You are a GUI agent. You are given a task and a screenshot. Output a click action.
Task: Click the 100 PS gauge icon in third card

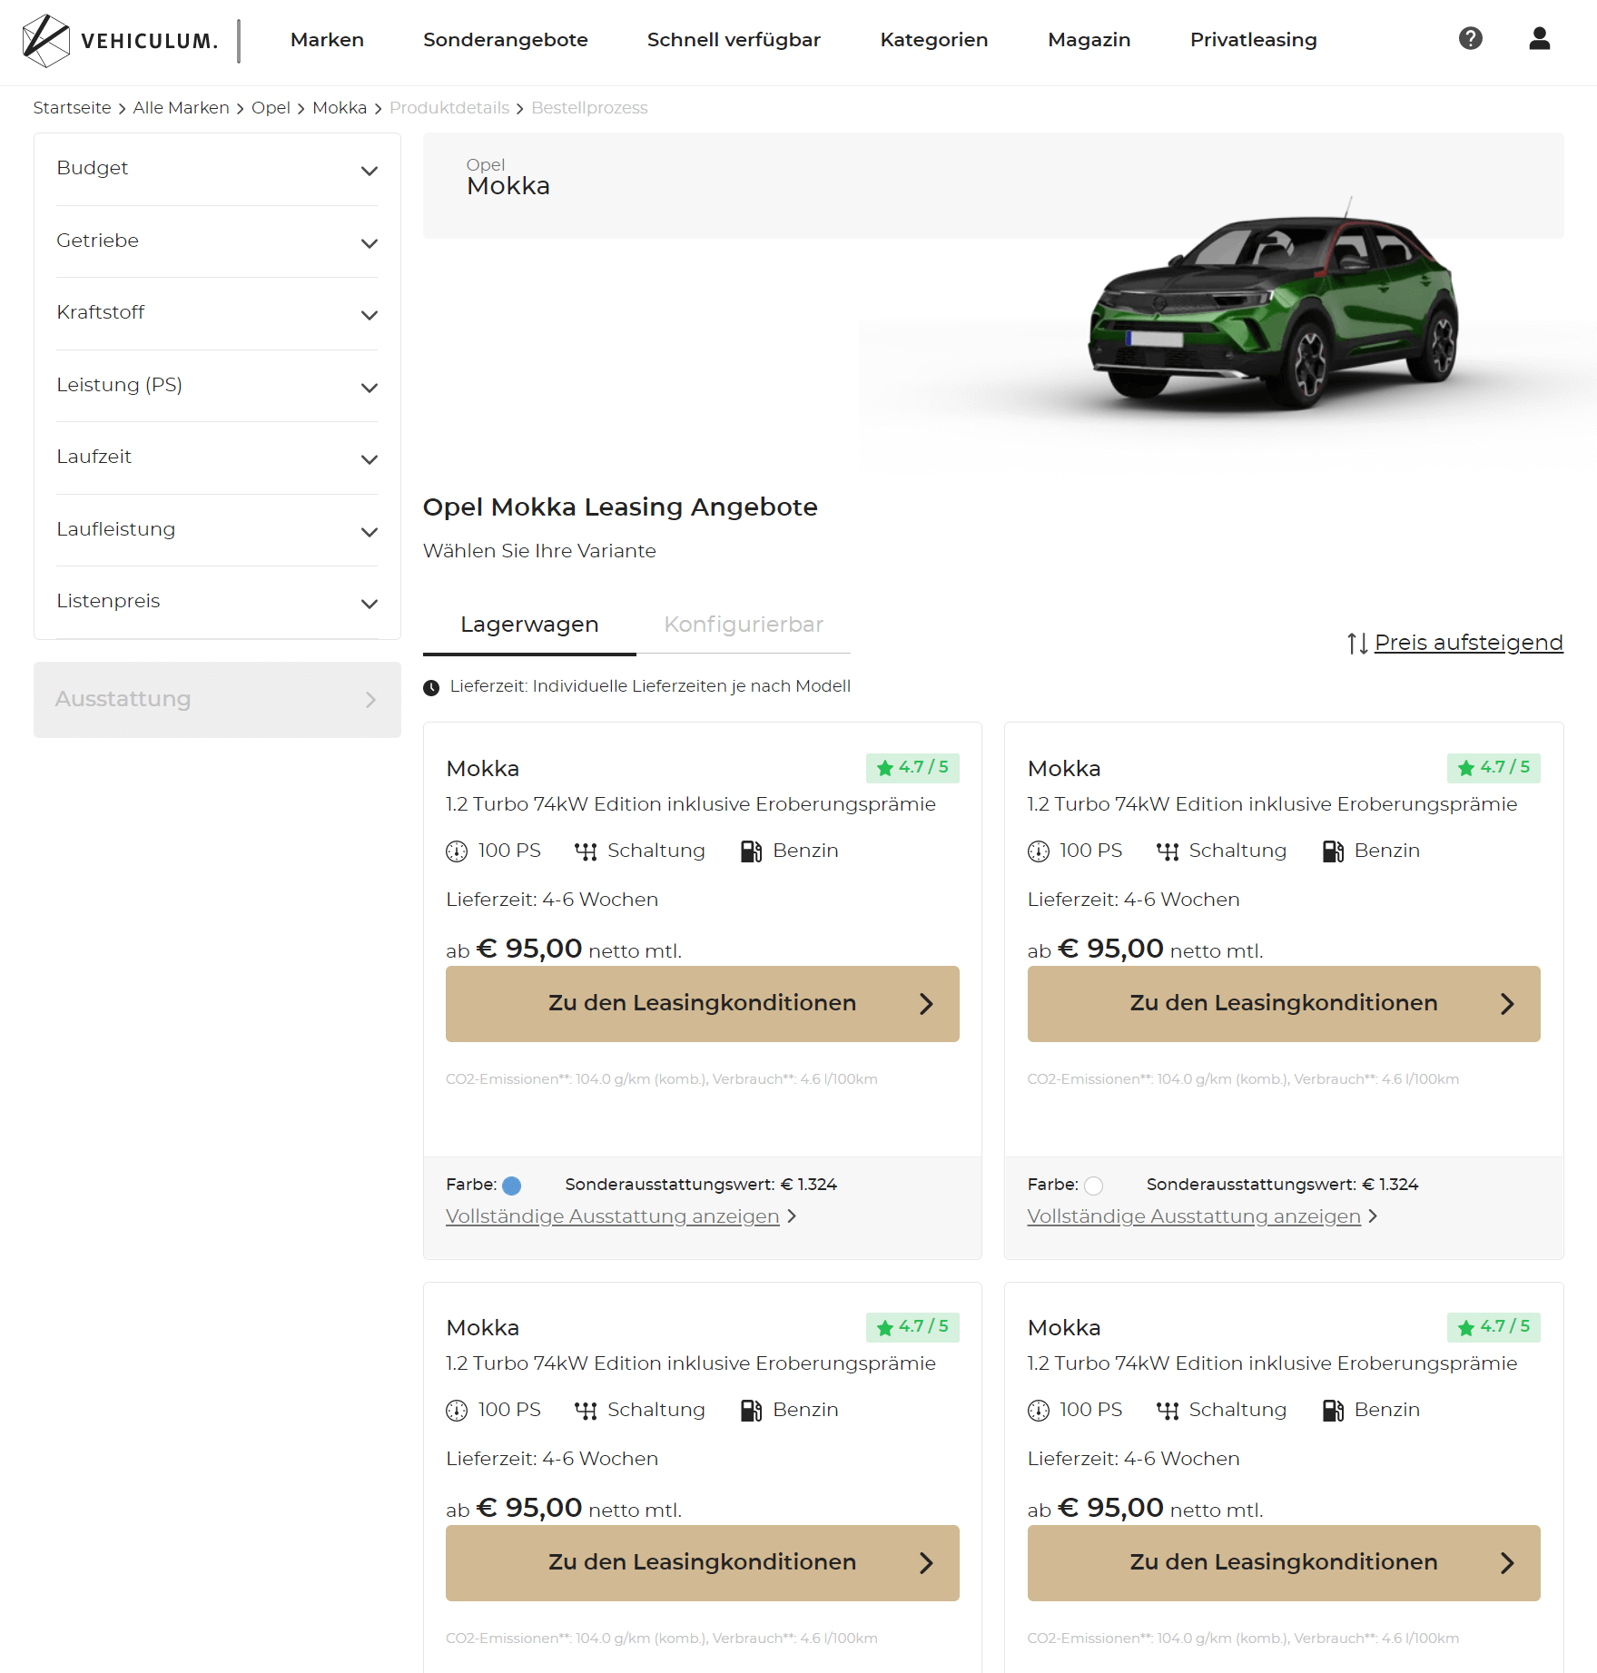point(457,1411)
